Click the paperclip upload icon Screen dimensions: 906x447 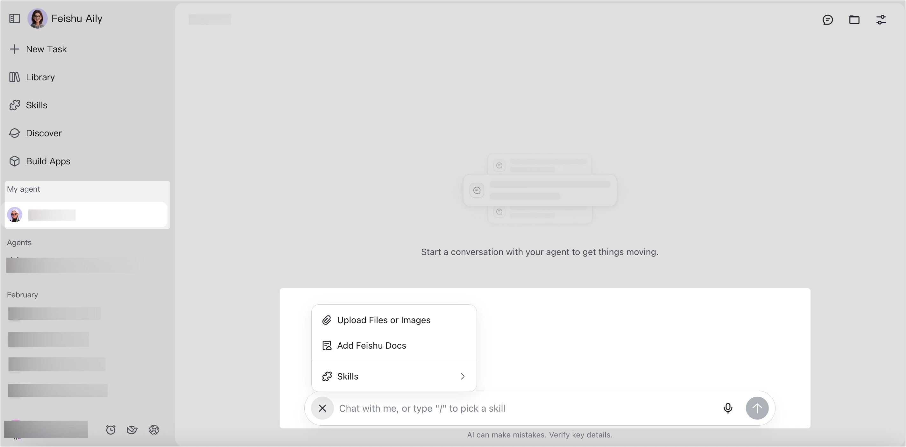(327, 320)
